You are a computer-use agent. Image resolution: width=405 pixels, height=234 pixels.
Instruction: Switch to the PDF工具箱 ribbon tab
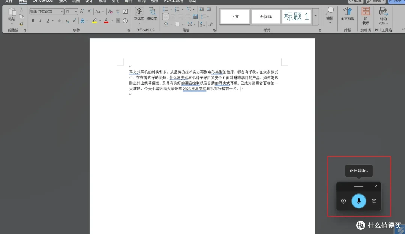[174, 1]
